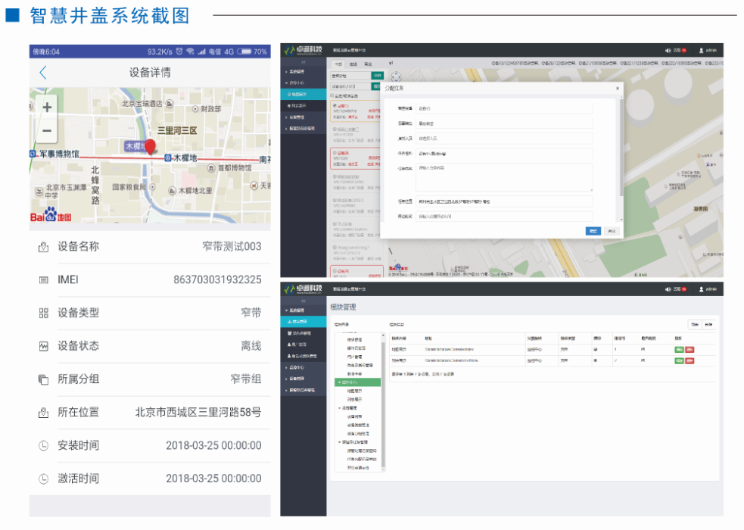The height and width of the screenshot is (530, 744).
Task: Click green edit button in second module row
Action: click(x=679, y=361)
